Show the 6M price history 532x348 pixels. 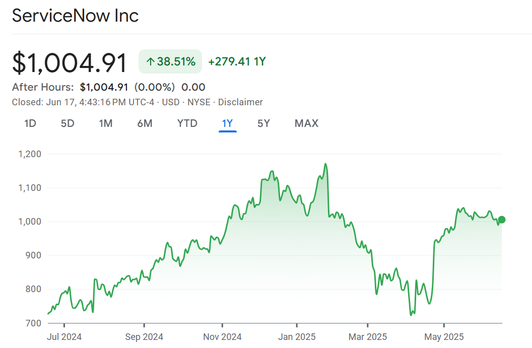tap(145, 123)
